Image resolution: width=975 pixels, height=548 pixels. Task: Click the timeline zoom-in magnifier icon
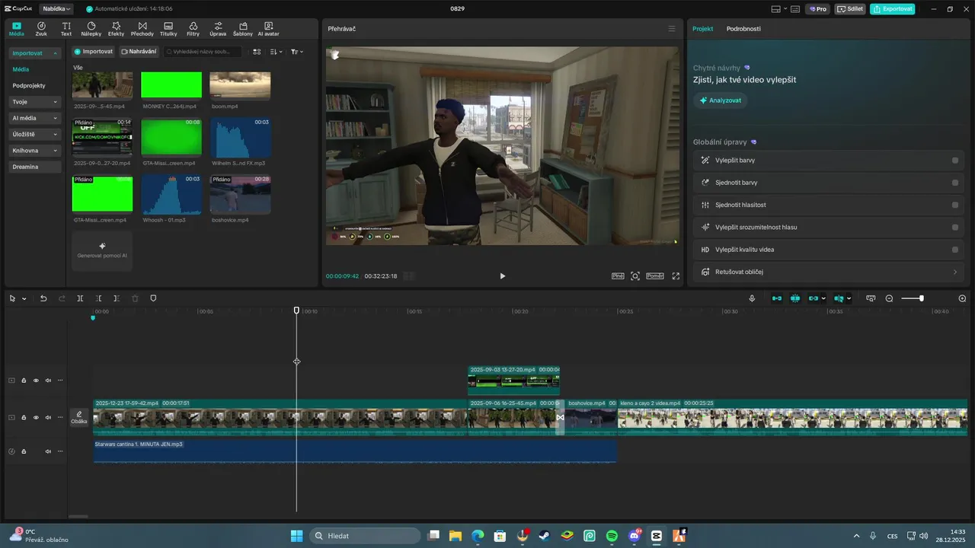(x=962, y=298)
